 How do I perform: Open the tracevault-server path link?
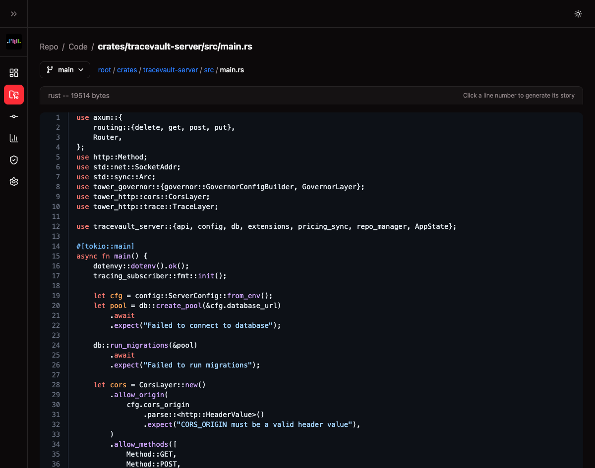point(170,70)
